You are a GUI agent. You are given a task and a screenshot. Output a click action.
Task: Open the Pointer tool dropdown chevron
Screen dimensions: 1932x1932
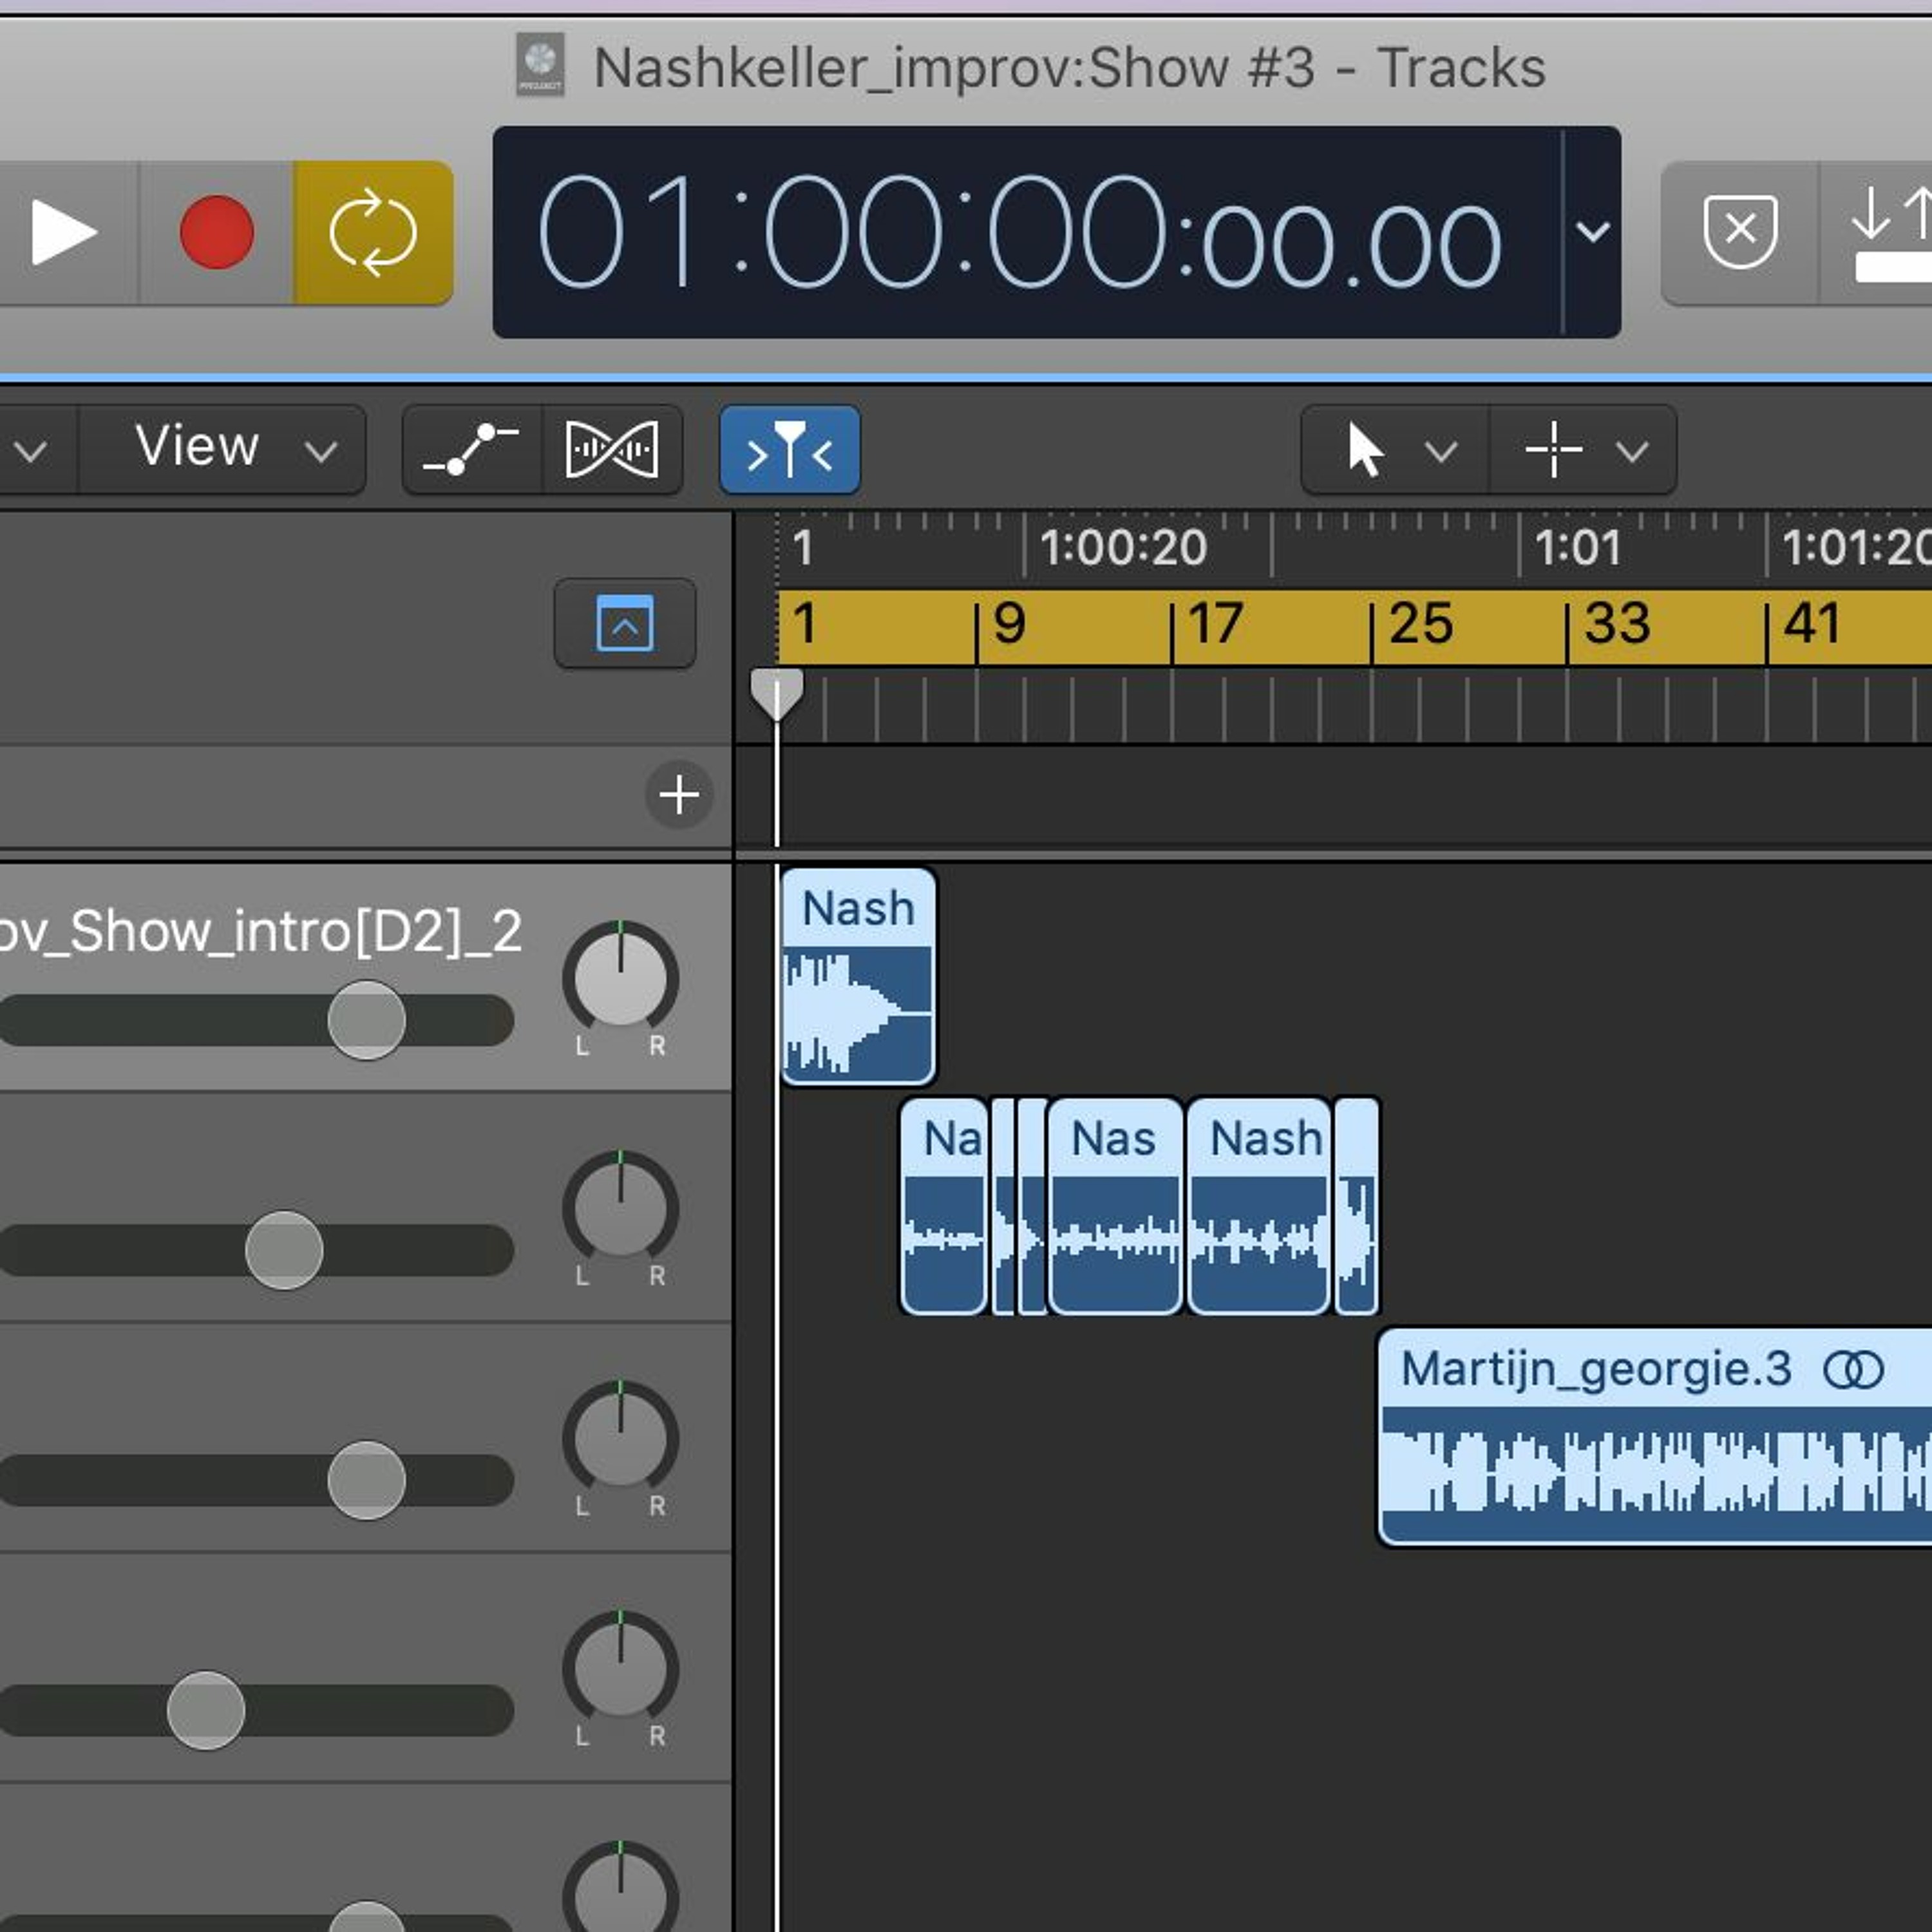coord(1440,452)
